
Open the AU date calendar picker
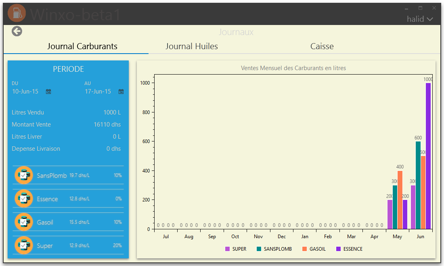coord(121,91)
